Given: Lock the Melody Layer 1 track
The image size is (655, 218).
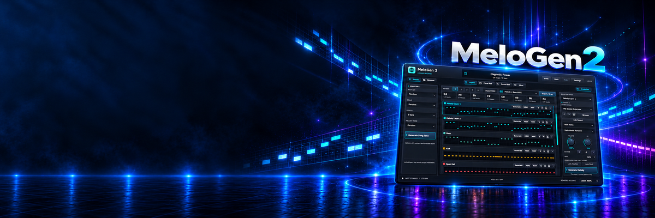Looking at the screenshot, I should (x=546, y=108).
